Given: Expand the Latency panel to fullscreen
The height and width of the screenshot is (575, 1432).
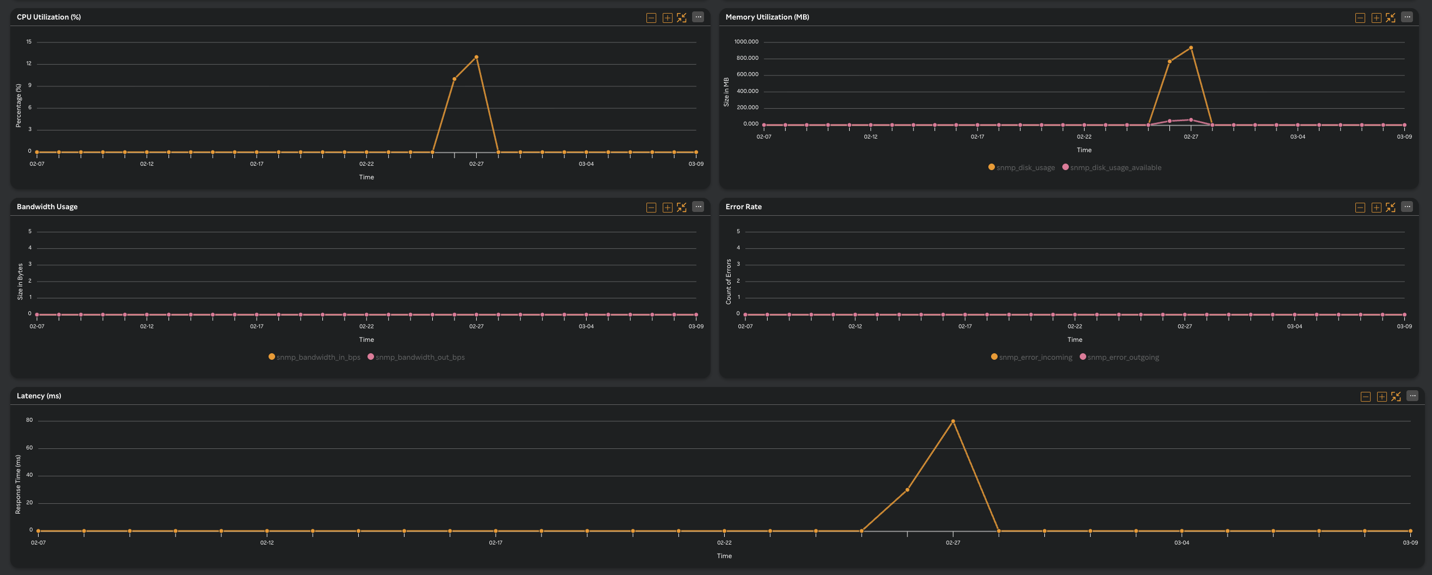Looking at the screenshot, I should pyautogui.click(x=1396, y=396).
